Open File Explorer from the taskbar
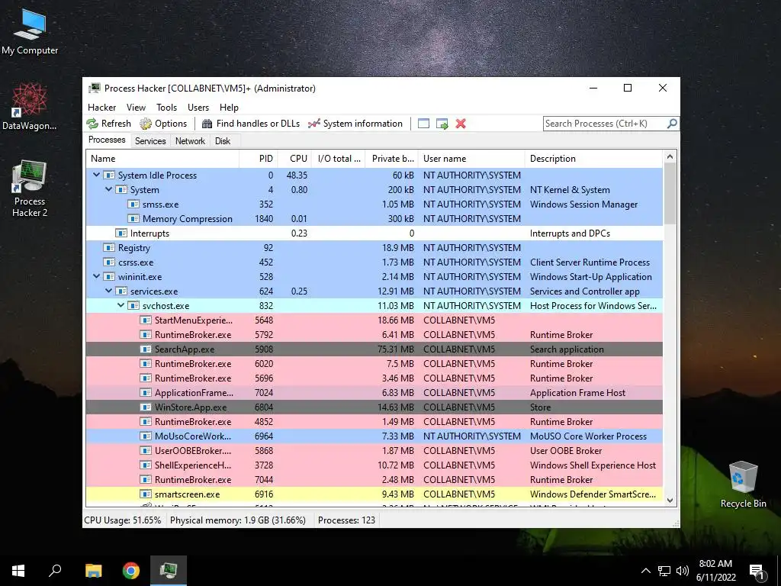Viewport: 781px width, 586px height. pos(93,571)
